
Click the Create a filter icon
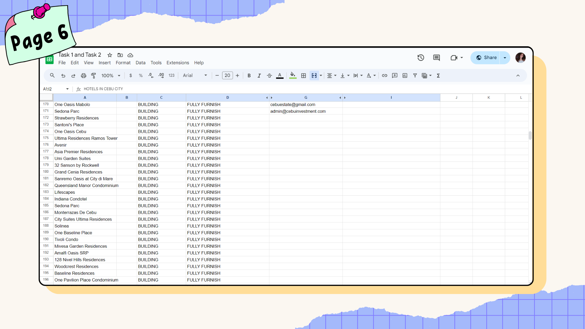coord(415,76)
